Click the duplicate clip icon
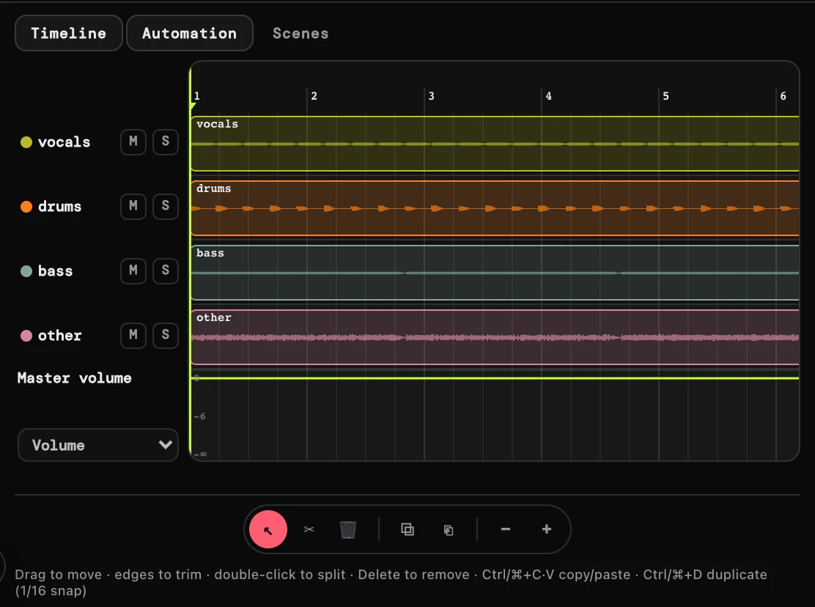Viewport: 815px width, 607px height. pos(407,529)
